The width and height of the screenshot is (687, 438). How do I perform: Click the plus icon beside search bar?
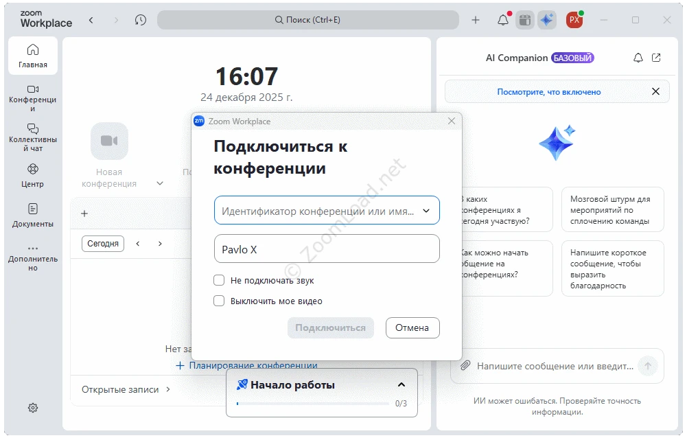476,20
